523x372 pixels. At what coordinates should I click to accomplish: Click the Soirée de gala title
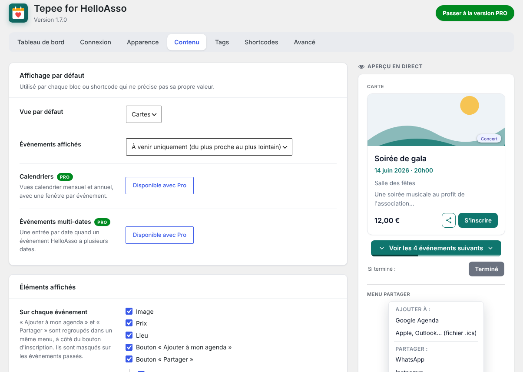click(401, 159)
